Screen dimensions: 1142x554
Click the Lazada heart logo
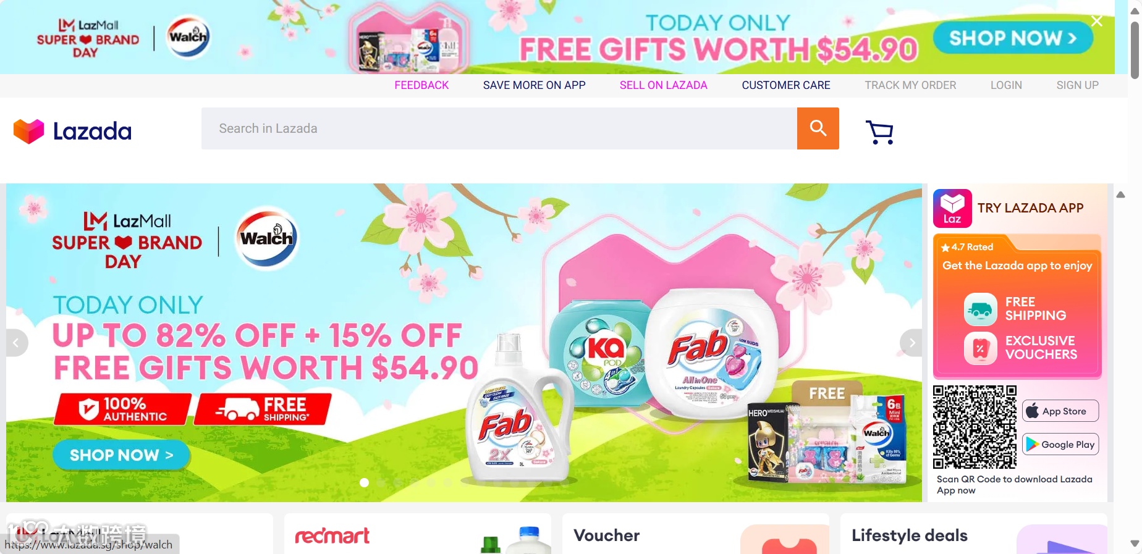[x=29, y=131]
